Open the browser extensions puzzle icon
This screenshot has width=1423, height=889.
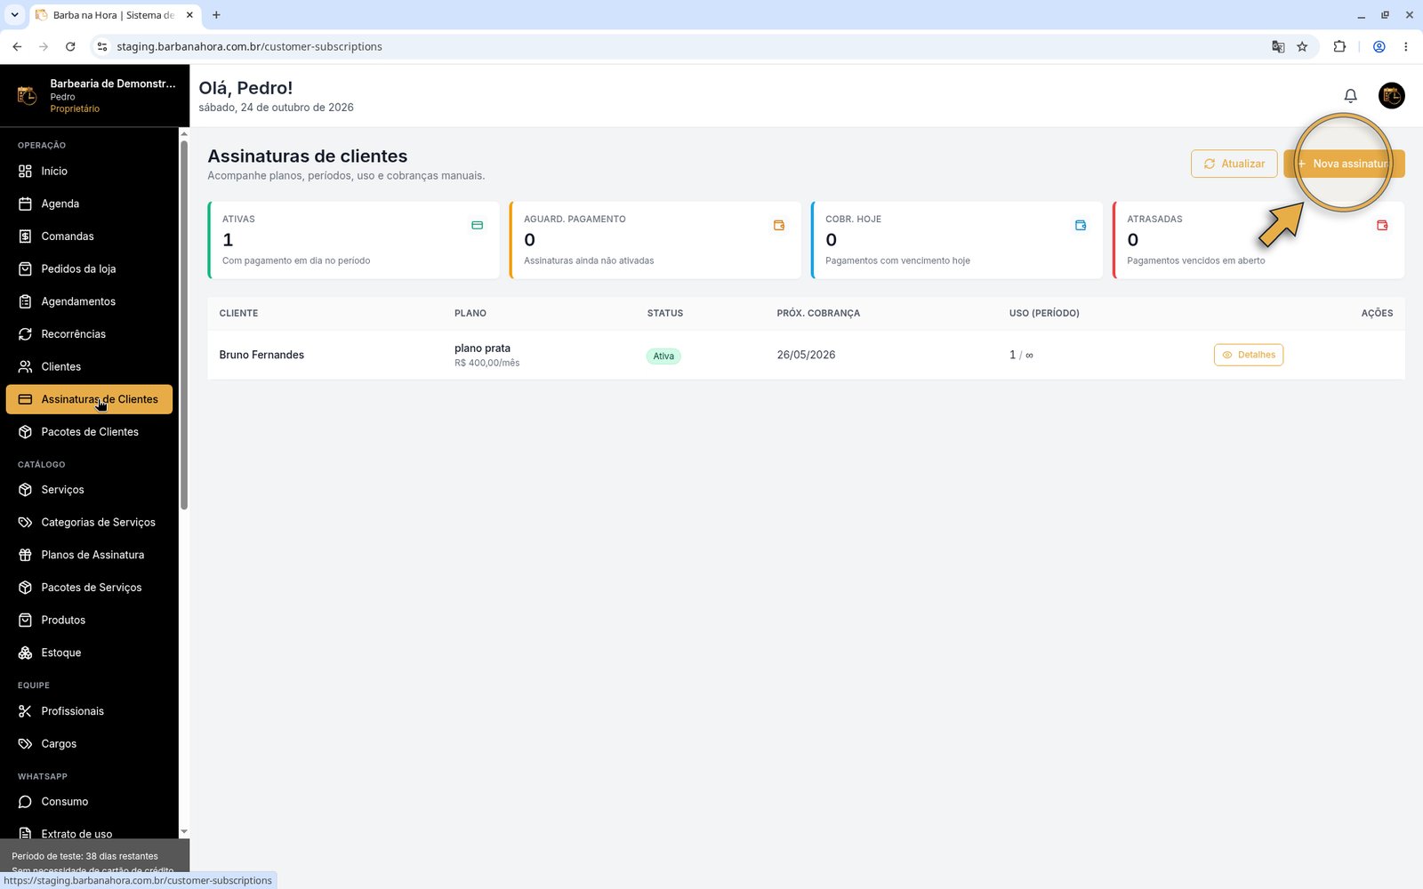[x=1339, y=46]
